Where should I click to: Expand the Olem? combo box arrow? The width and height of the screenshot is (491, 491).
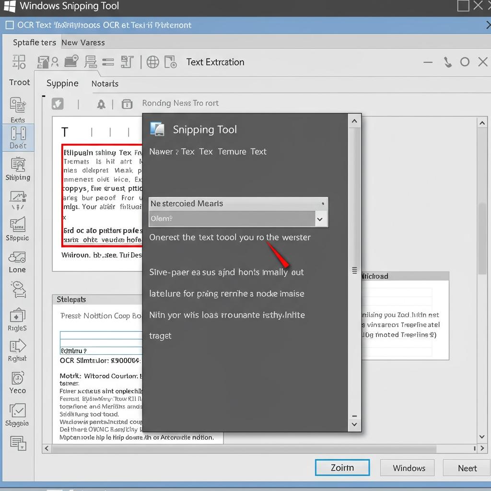tap(320, 219)
